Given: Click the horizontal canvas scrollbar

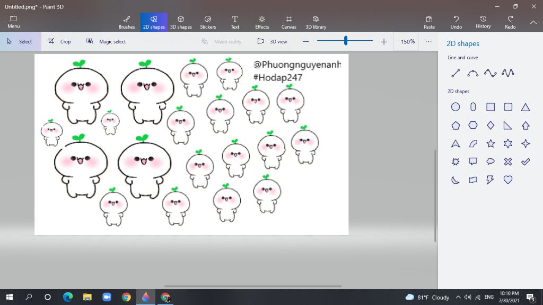Looking at the screenshot, I should click(x=253, y=286).
